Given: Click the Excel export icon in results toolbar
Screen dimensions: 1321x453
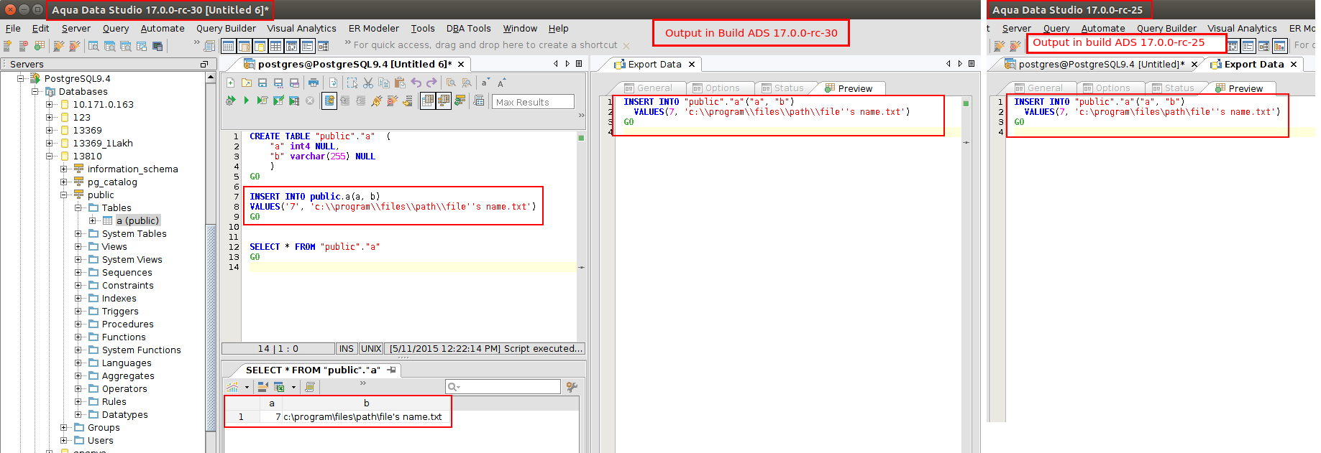Looking at the screenshot, I should click(x=279, y=387).
